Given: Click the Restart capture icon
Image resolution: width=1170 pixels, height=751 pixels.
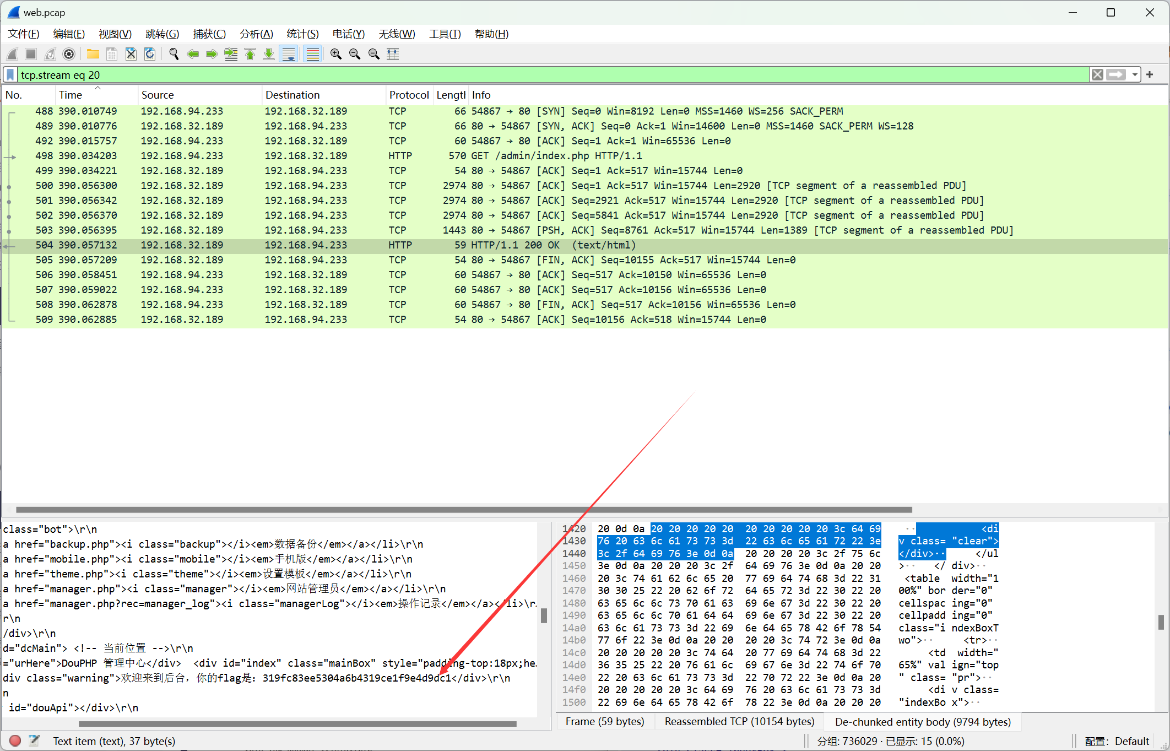Looking at the screenshot, I should pos(50,54).
